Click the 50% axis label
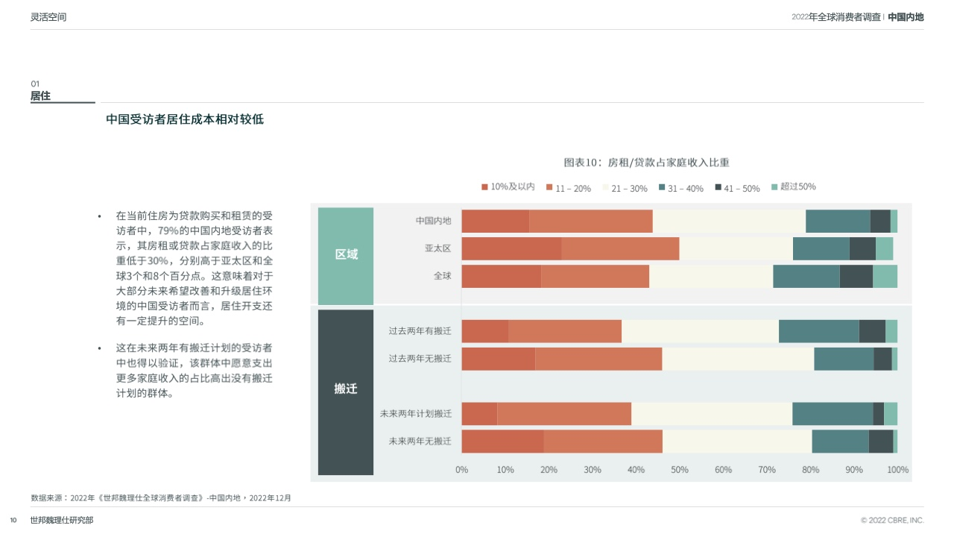954x537 pixels. [x=680, y=470]
